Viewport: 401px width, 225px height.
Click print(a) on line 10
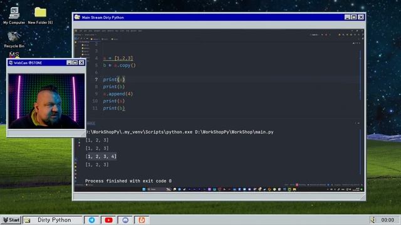point(114,101)
